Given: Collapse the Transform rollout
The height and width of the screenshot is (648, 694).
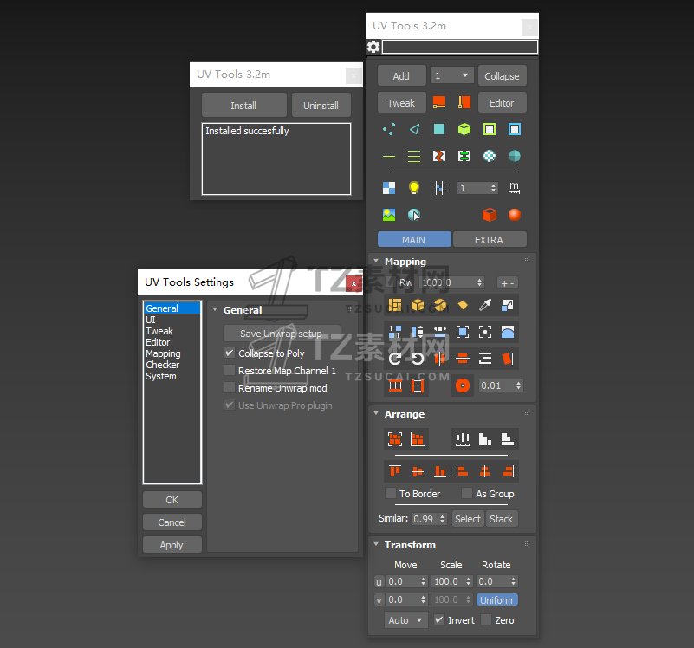Looking at the screenshot, I should point(376,544).
